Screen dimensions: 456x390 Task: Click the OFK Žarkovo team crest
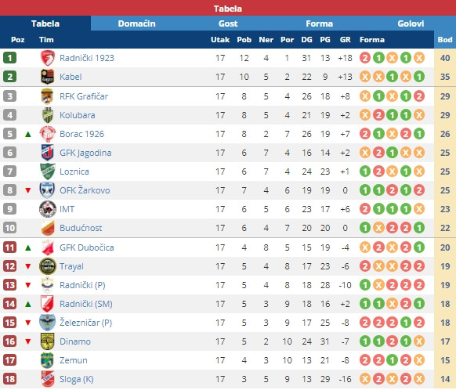point(47,190)
